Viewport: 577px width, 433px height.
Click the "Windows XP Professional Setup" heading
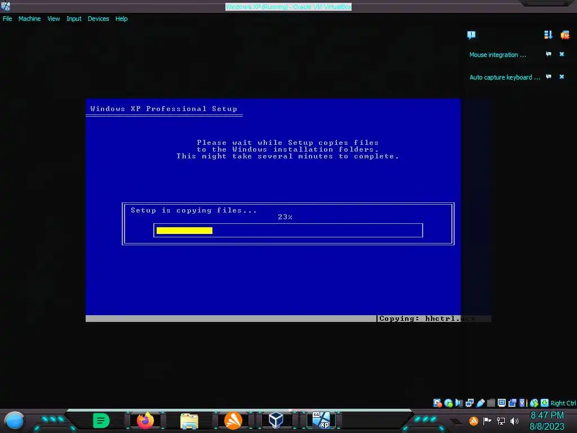pyautogui.click(x=164, y=109)
